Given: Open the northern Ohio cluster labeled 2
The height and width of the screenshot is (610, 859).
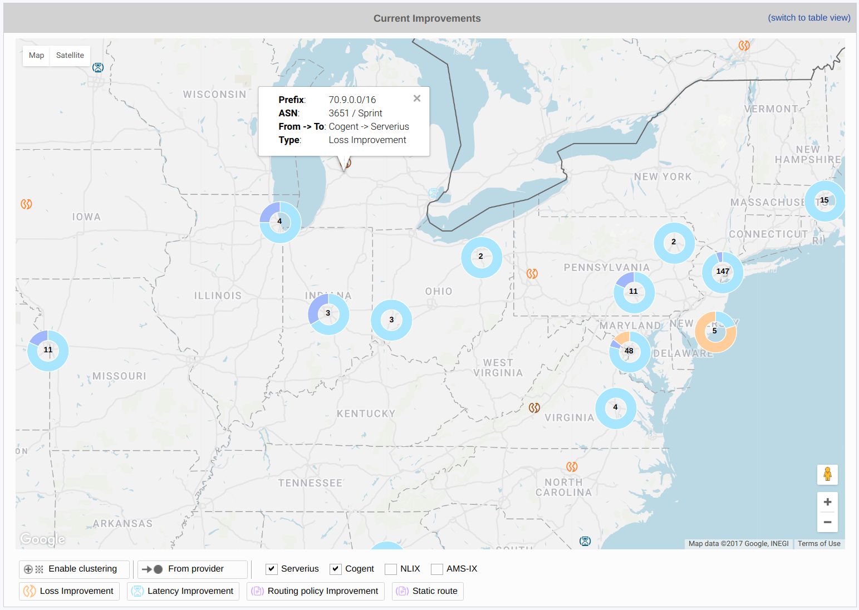Looking at the screenshot, I should click(482, 257).
